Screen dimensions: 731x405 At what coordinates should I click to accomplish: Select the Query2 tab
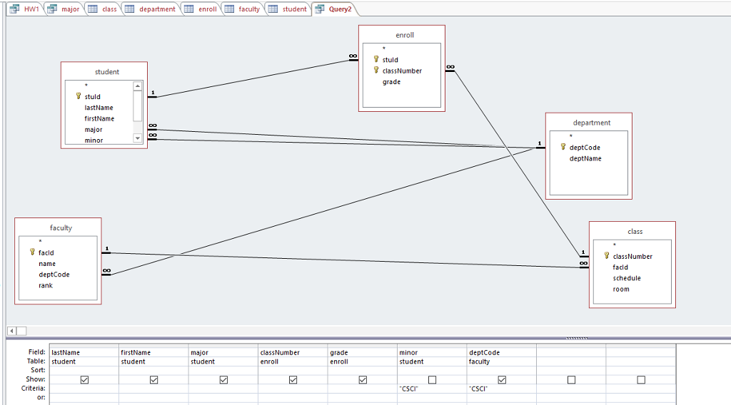334,9
